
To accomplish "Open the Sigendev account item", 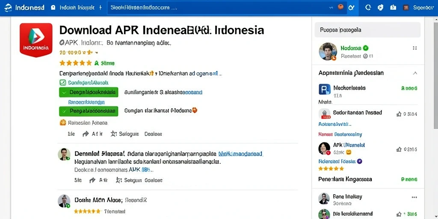I will tap(423, 8).
